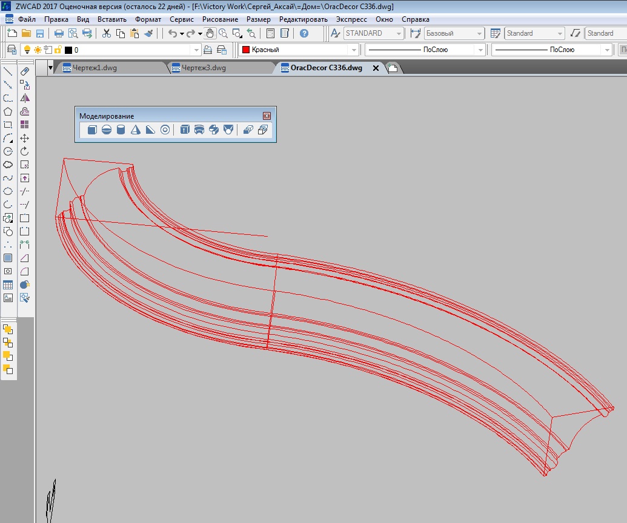This screenshot has width=627, height=523.
Task: Create a Wedge solid in Моделирование toolbar
Action: [150, 130]
